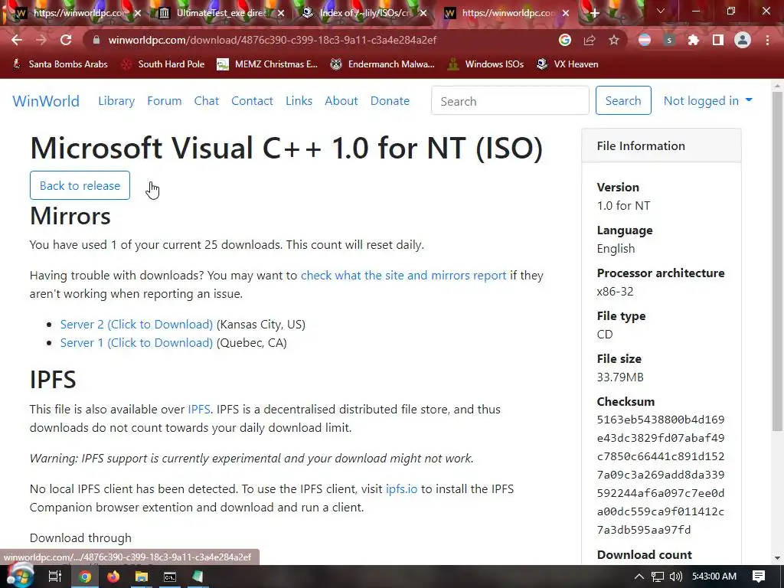Screen dimensions: 784x588
Task: Click the taskbar clock 5:43:00 AM
Action: (x=714, y=577)
